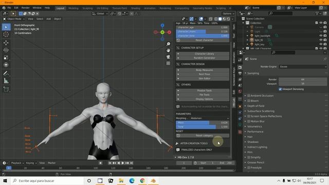Expand the Character Library panel
The image size is (329, 185).
(203, 54)
